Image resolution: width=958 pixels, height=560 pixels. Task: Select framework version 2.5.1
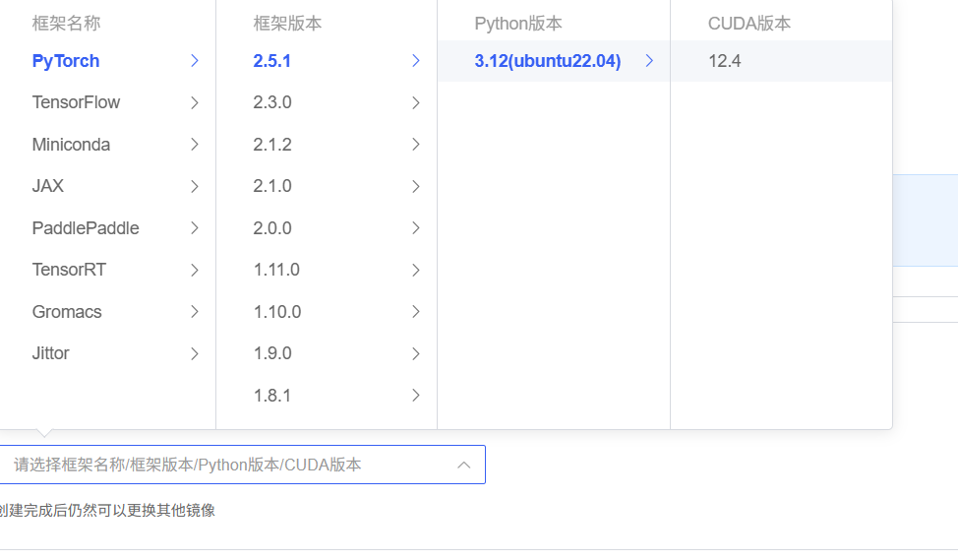pos(327,61)
